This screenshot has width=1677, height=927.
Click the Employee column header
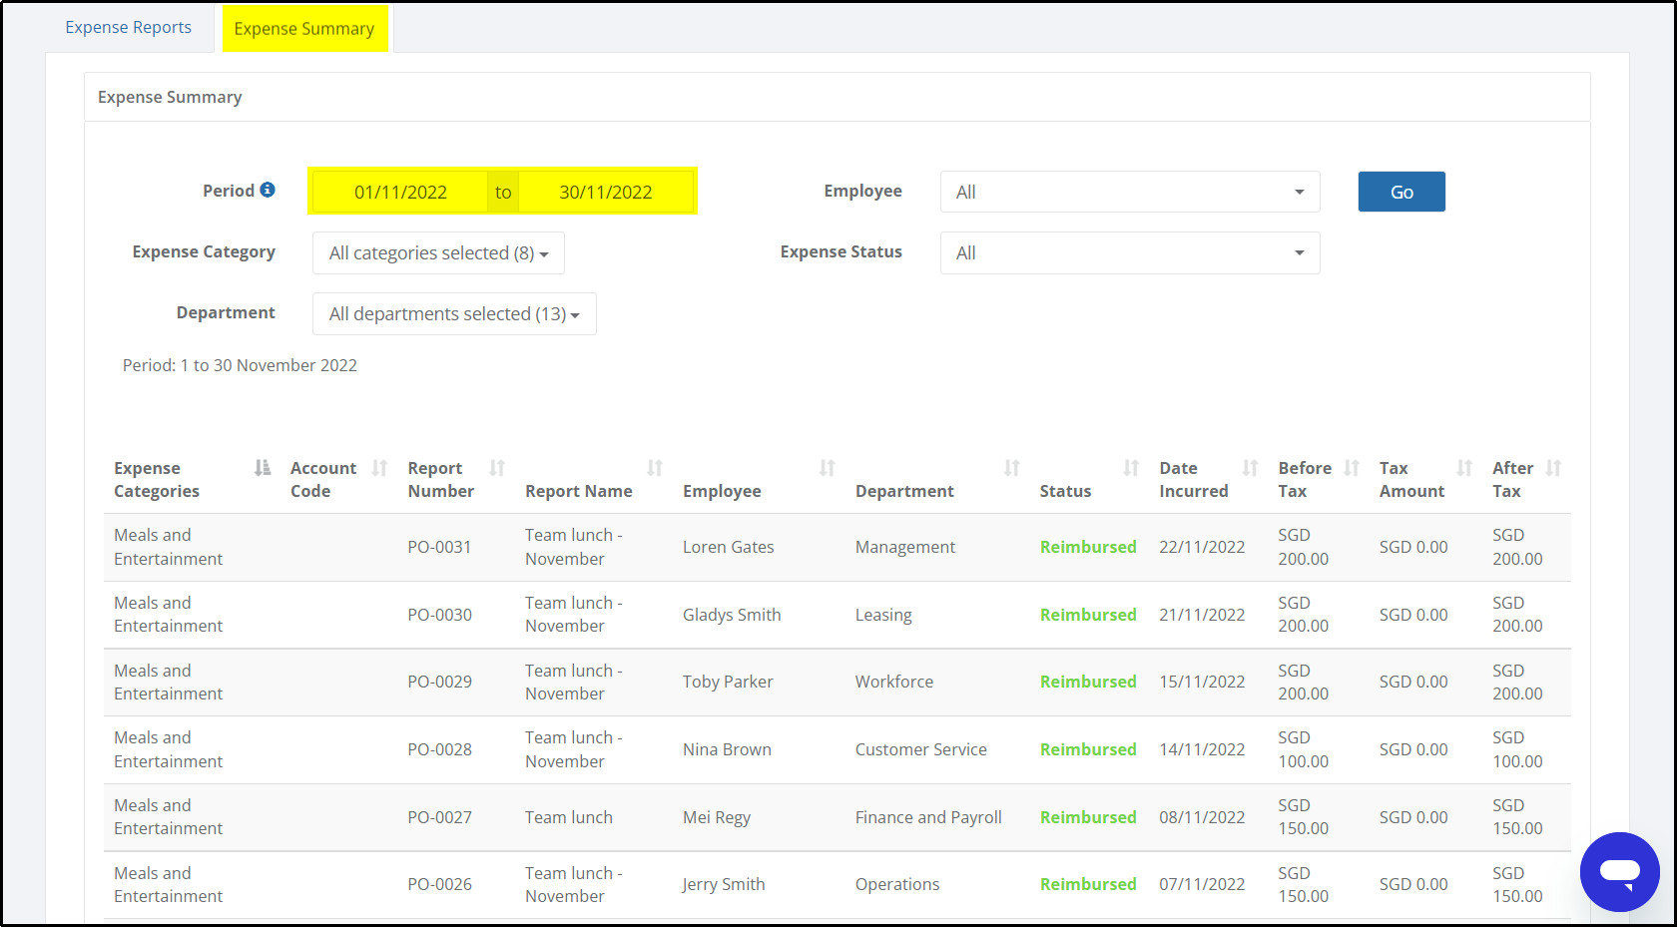click(722, 491)
